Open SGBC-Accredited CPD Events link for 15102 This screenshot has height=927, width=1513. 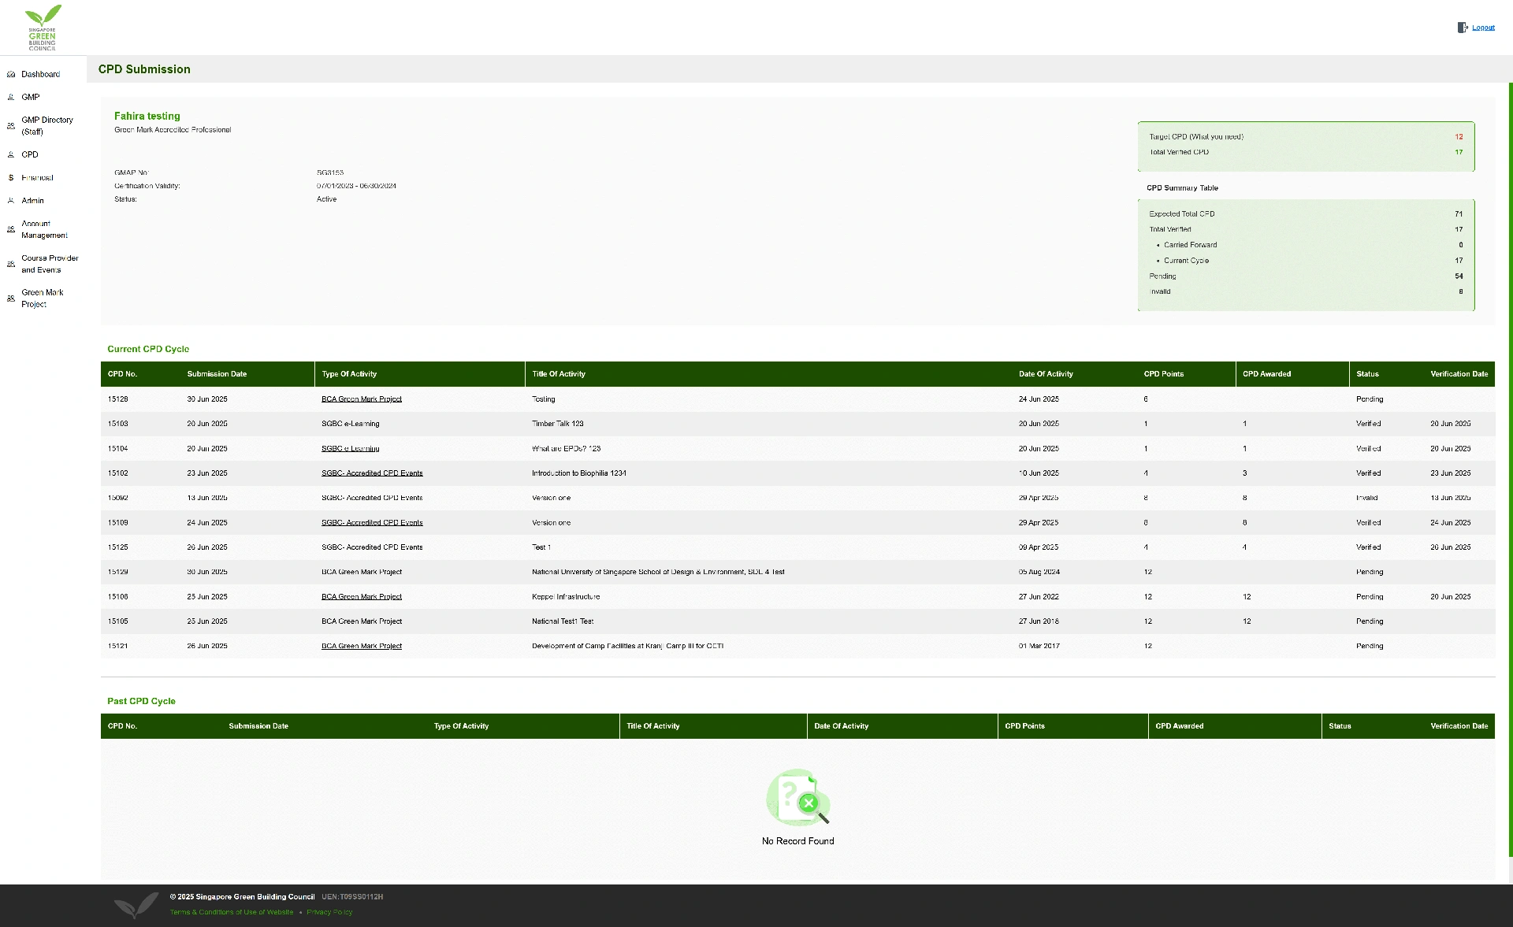[372, 473]
